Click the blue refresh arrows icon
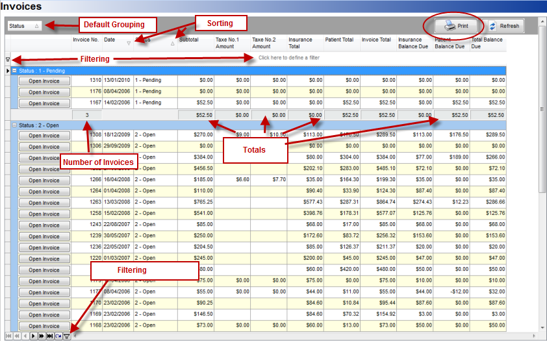This screenshot has height=341, width=547. pos(492,26)
